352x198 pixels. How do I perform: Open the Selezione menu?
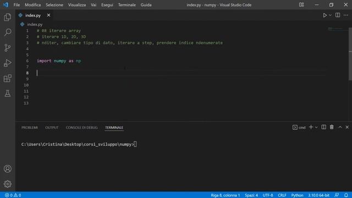coord(54,5)
